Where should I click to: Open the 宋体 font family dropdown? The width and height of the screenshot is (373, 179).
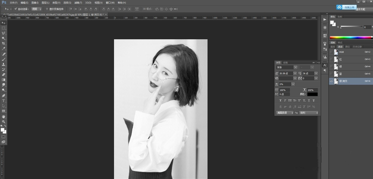coord(295,67)
